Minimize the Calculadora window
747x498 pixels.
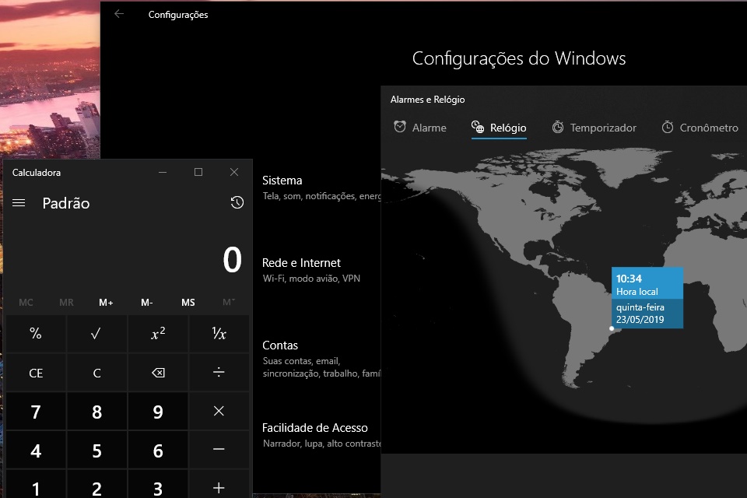click(x=163, y=172)
